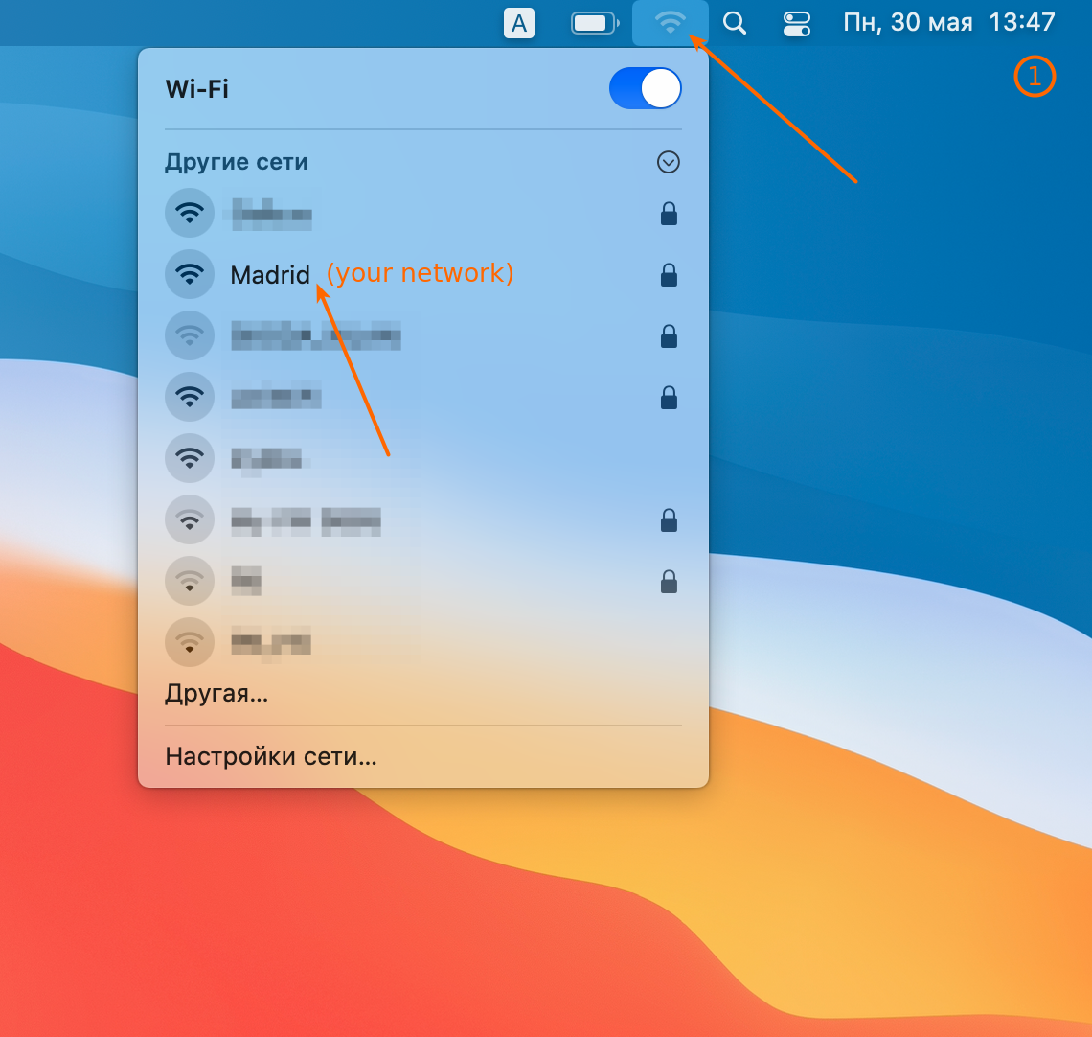1092x1037 pixels.
Task: Click the lock icon of the network below Madrid
Action: (669, 336)
